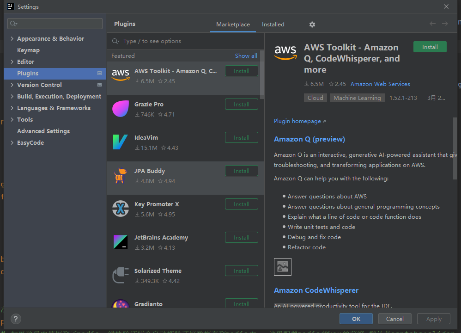Confirm settings with OK button

[356, 319]
